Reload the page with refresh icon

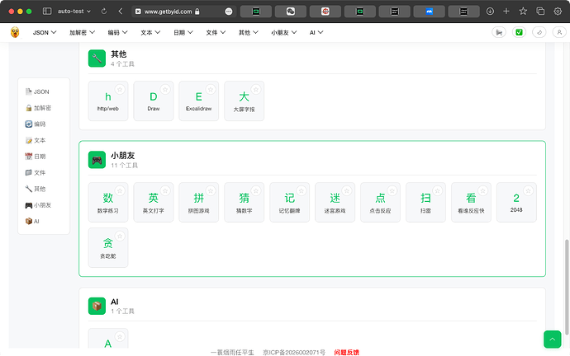104,12
